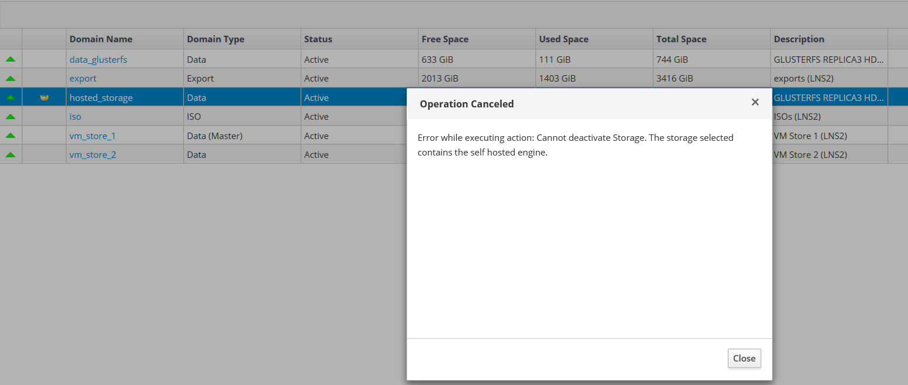Click the green status arrow on hosted_storage row
The width and height of the screenshot is (908, 385).
coord(11,97)
